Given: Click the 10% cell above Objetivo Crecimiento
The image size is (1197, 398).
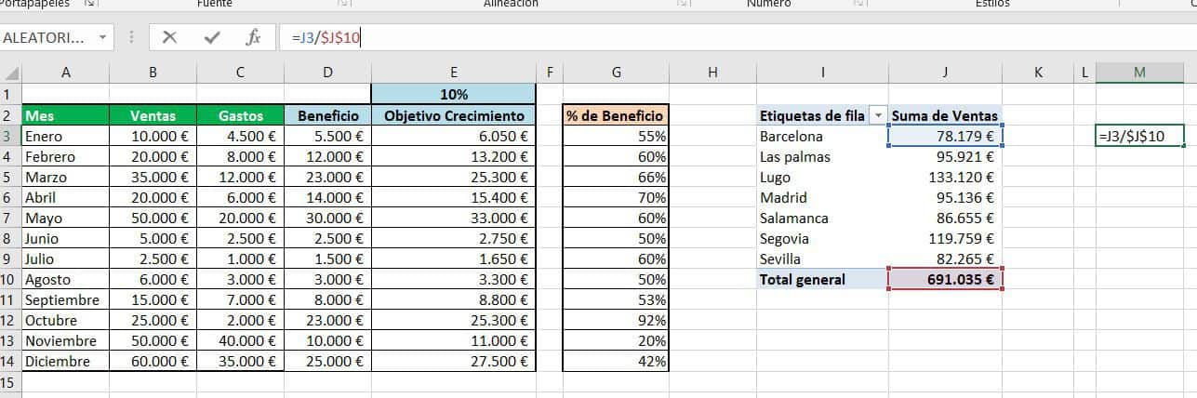Looking at the screenshot, I should (453, 94).
